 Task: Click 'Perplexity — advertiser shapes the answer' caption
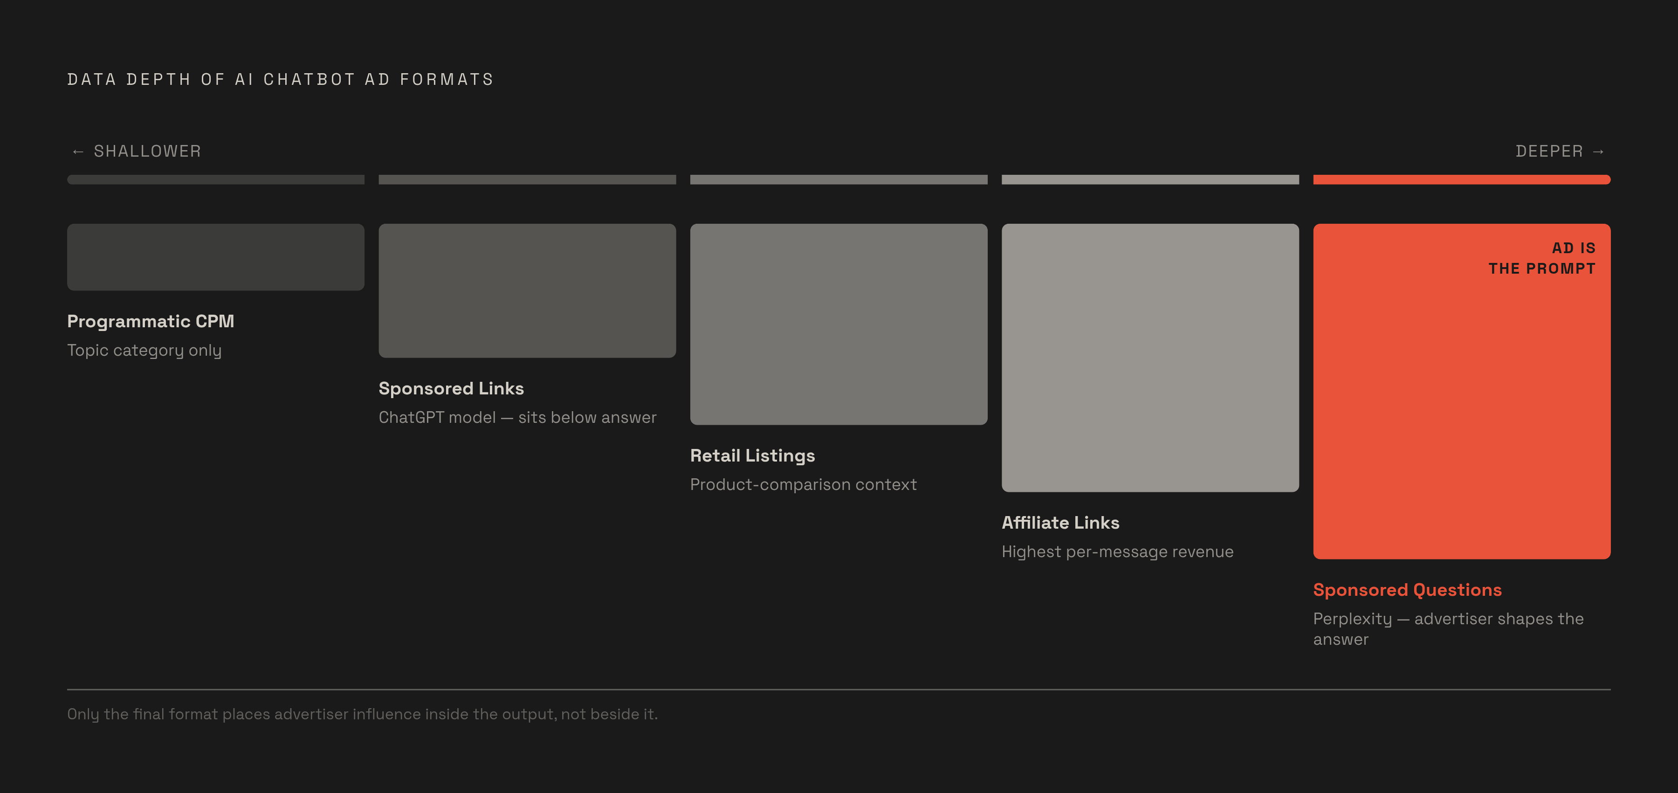click(x=1449, y=629)
